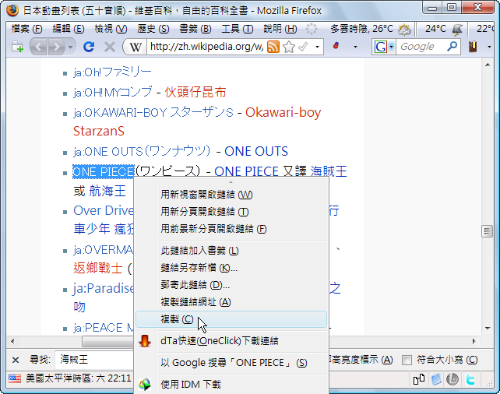This screenshot has width=500, height=394.
Task: Select 鏈結另存新檔 (K)...
Action: coord(231,268)
